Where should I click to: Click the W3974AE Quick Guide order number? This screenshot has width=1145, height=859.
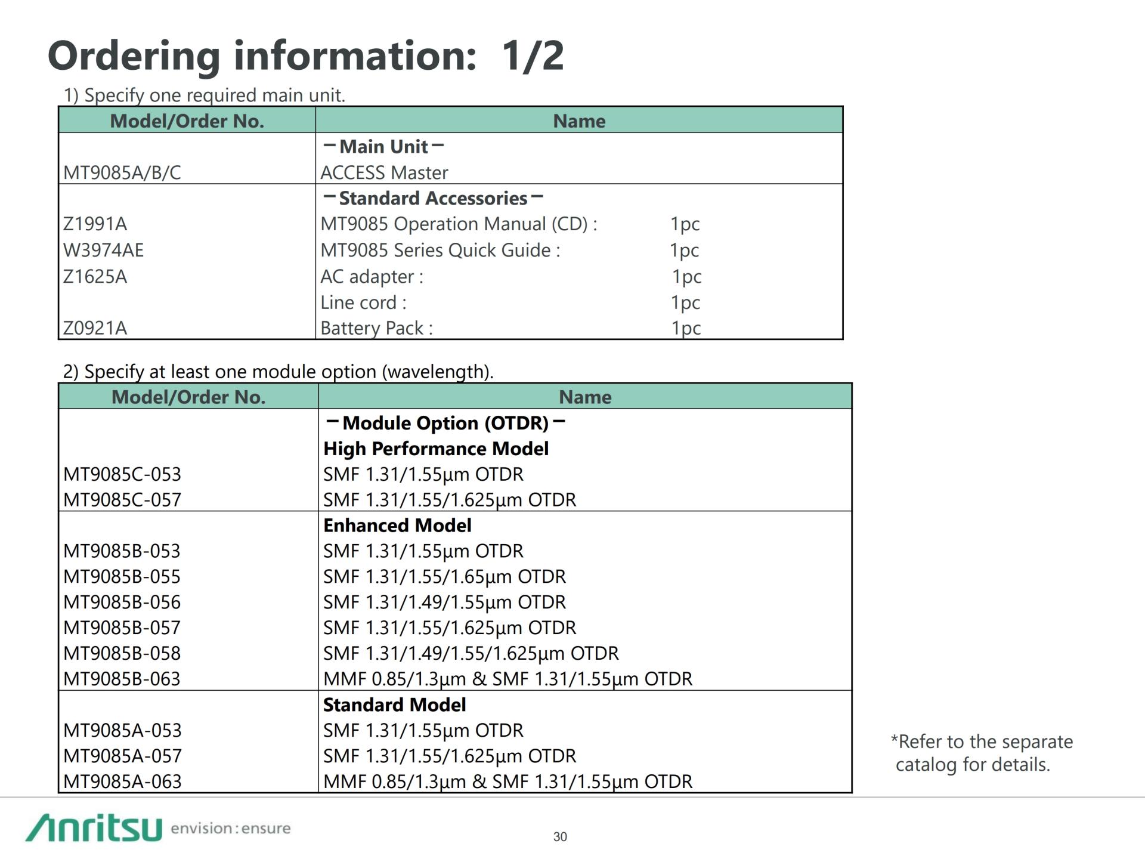point(104,250)
